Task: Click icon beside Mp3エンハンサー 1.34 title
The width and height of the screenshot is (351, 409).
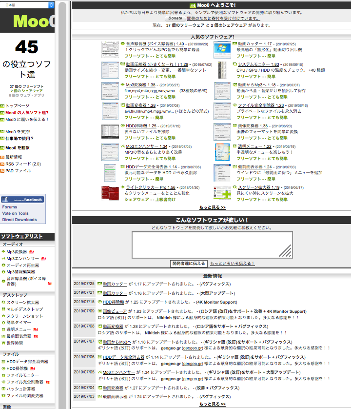Action: tap(122, 146)
